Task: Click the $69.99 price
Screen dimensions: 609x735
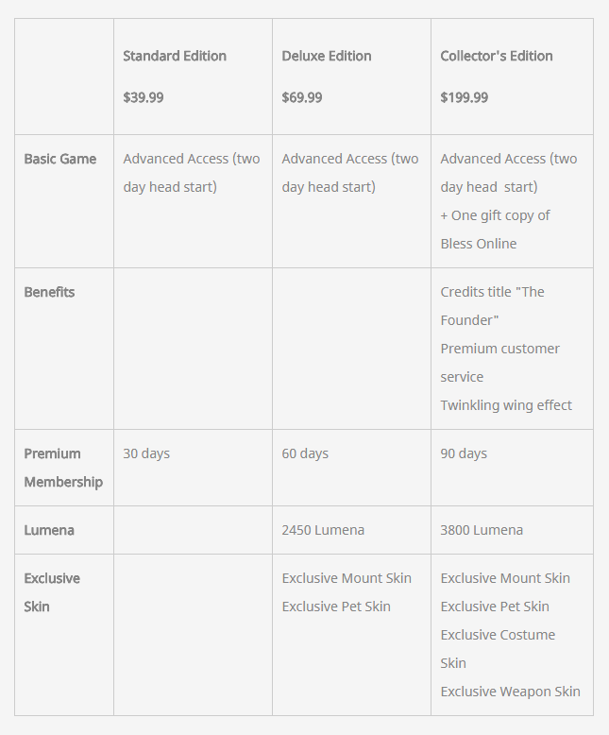Action: [x=302, y=97]
